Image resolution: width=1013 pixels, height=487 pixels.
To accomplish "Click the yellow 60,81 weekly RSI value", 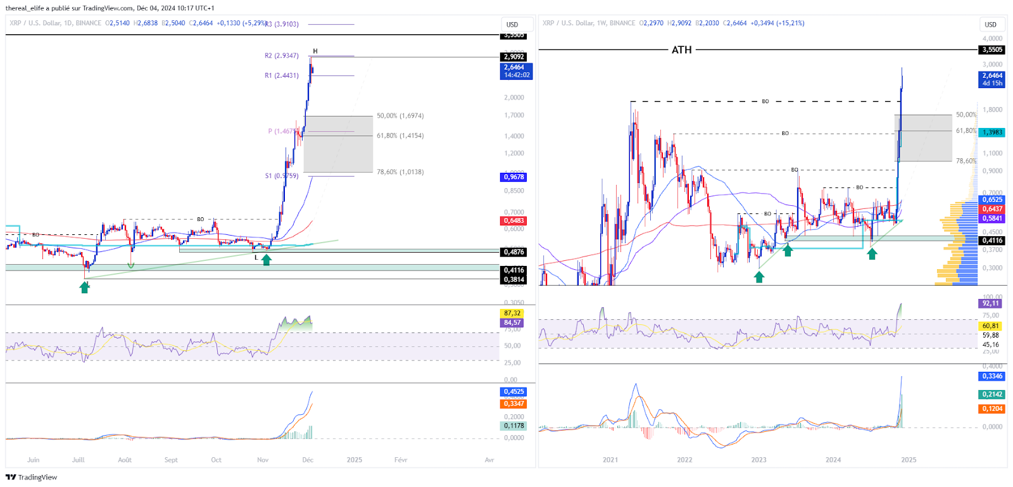I will 991,326.
